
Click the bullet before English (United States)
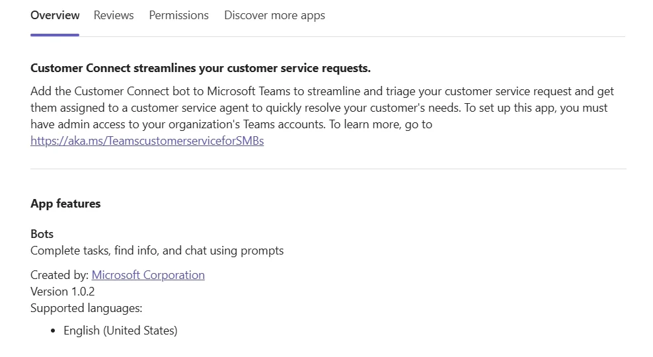[54, 331]
